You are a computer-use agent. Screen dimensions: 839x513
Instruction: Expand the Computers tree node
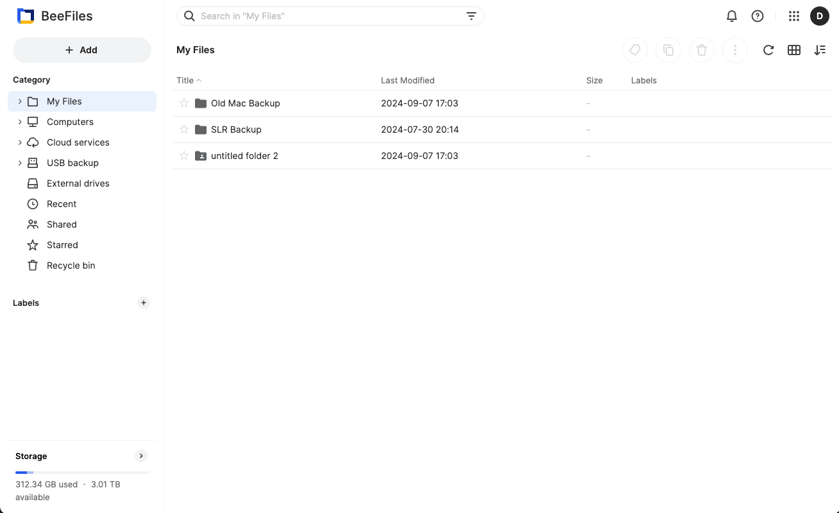20,122
